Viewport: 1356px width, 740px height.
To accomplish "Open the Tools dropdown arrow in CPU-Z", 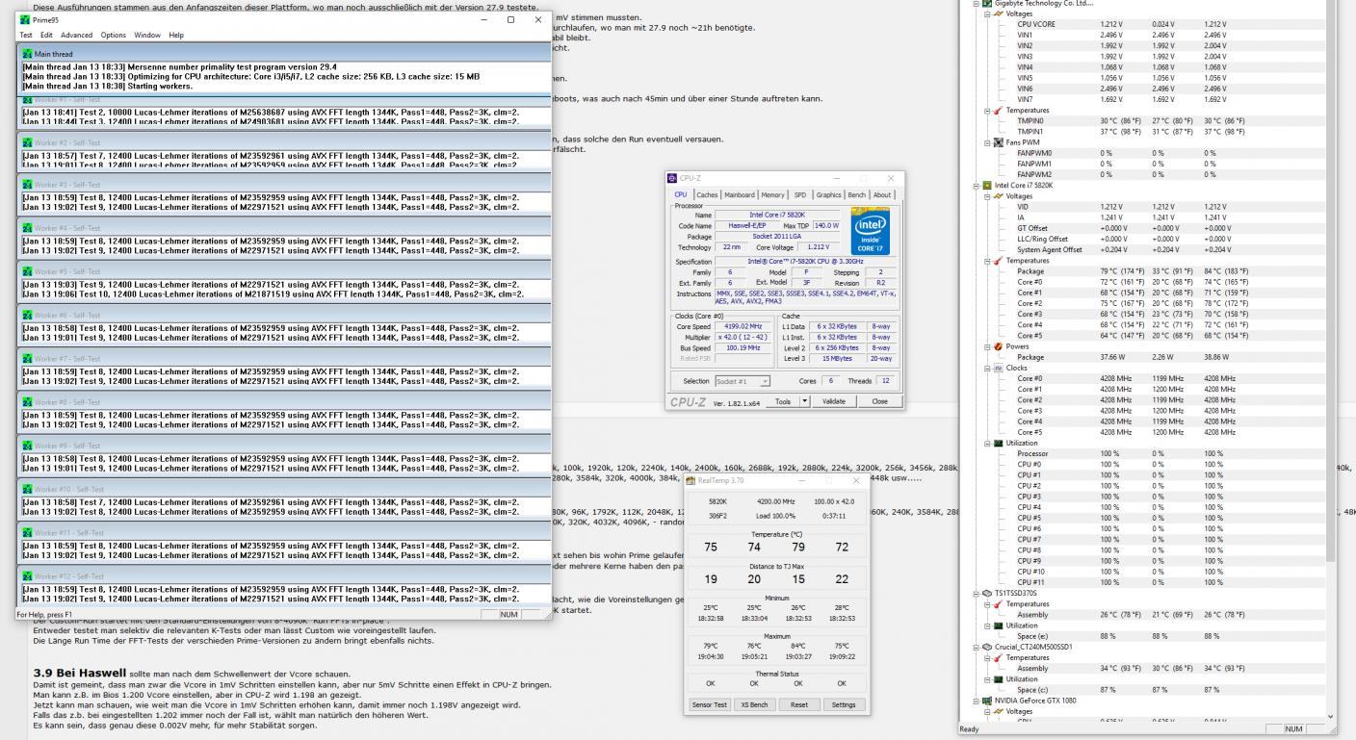I will pos(806,401).
